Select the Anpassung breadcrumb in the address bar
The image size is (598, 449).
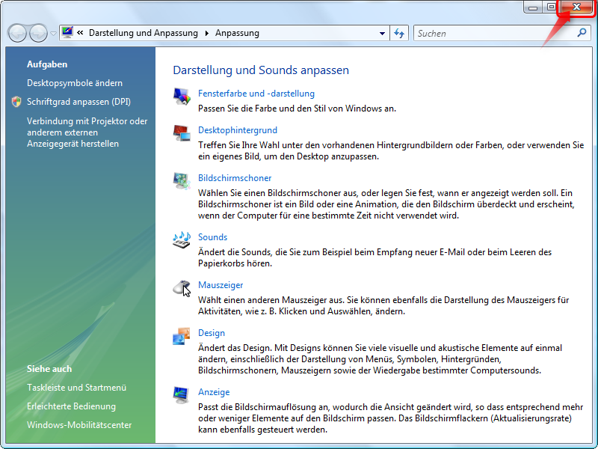(237, 33)
